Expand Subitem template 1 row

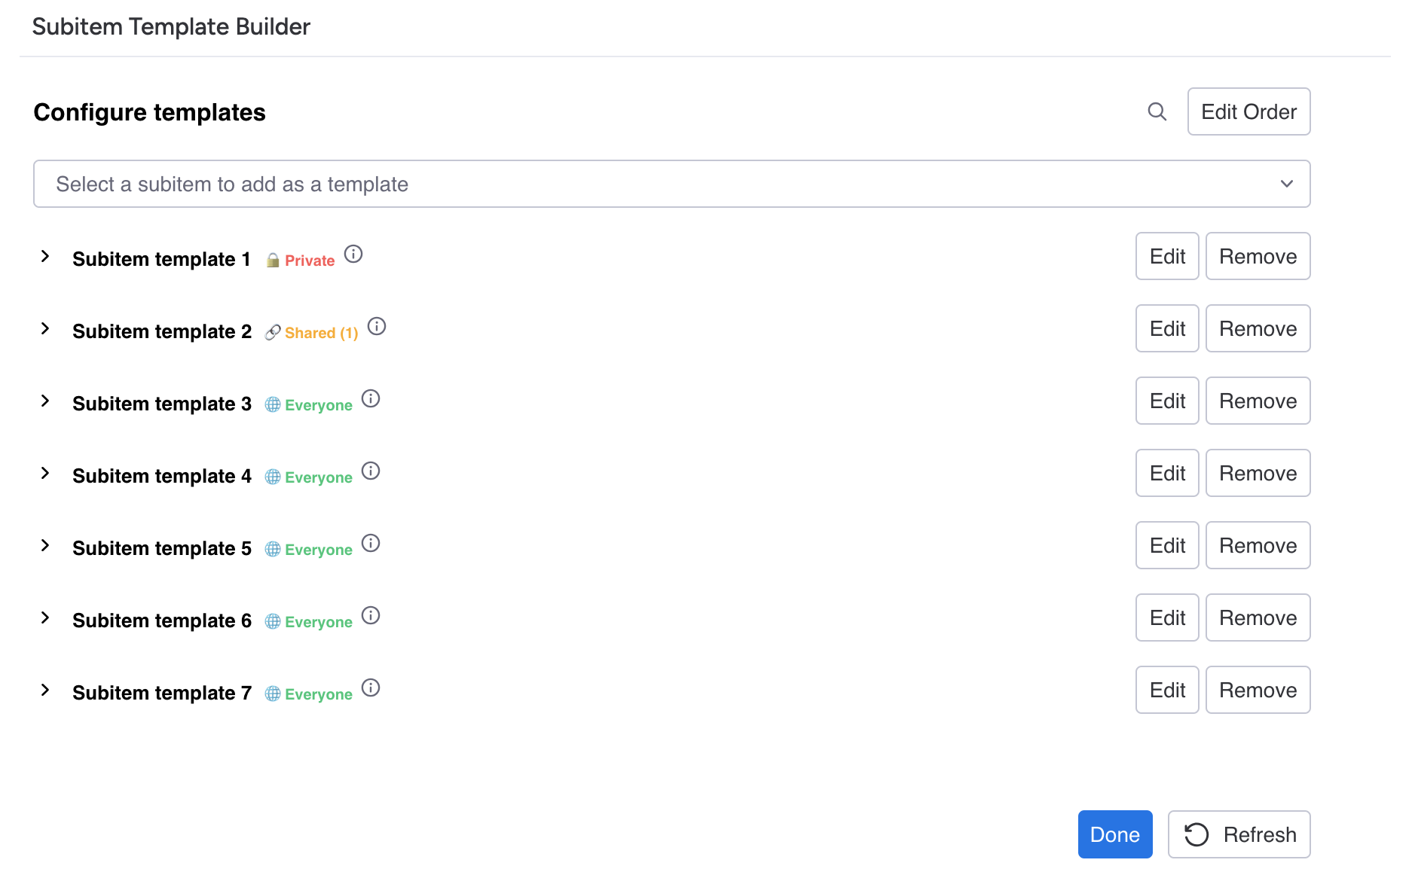[45, 256]
